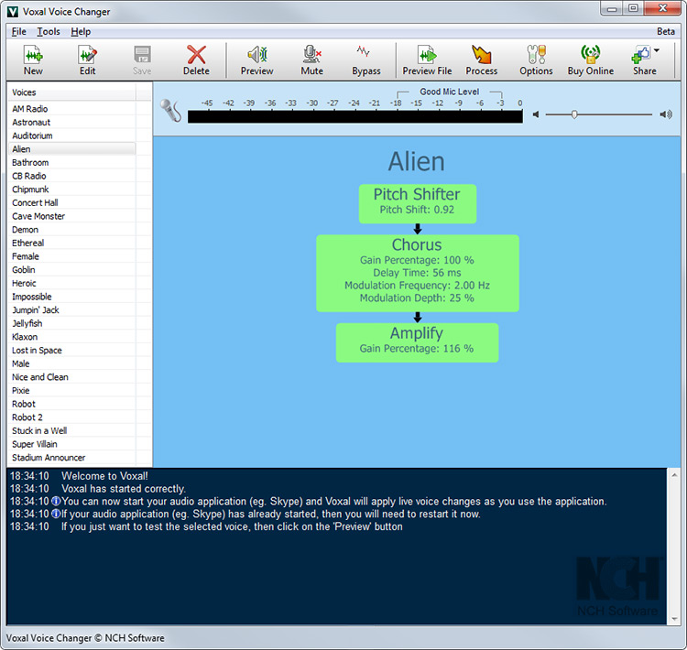Click the 'Voxal has started correctly.' log line
The width and height of the screenshot is (687, 650).
124,489
